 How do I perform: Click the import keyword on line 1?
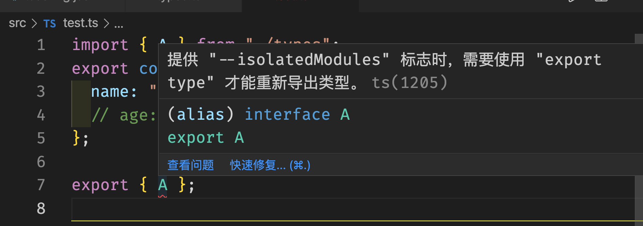coord(100,45)
